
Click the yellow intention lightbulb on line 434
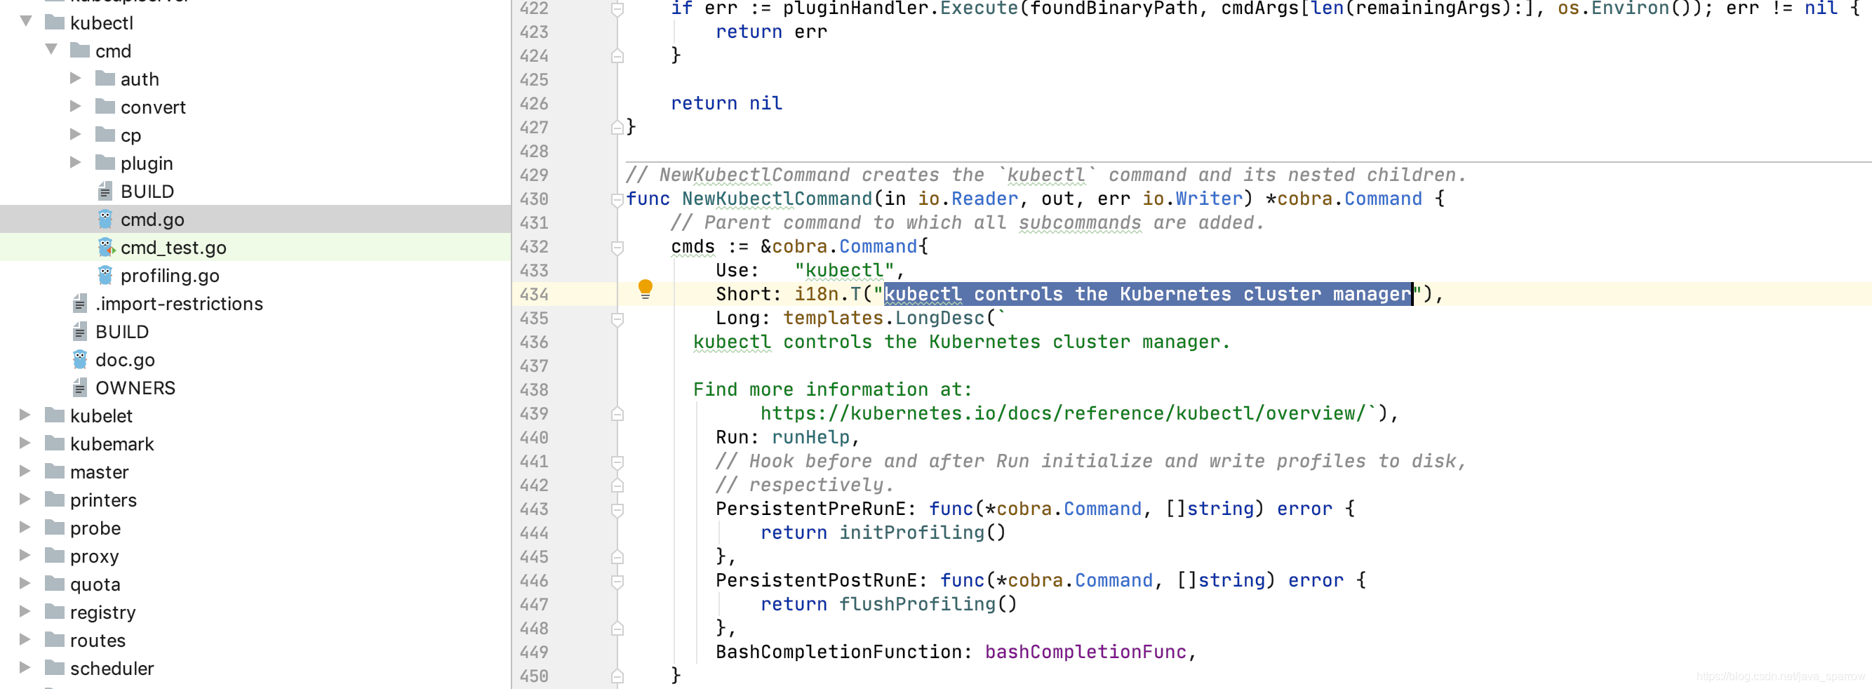point(645,289)
